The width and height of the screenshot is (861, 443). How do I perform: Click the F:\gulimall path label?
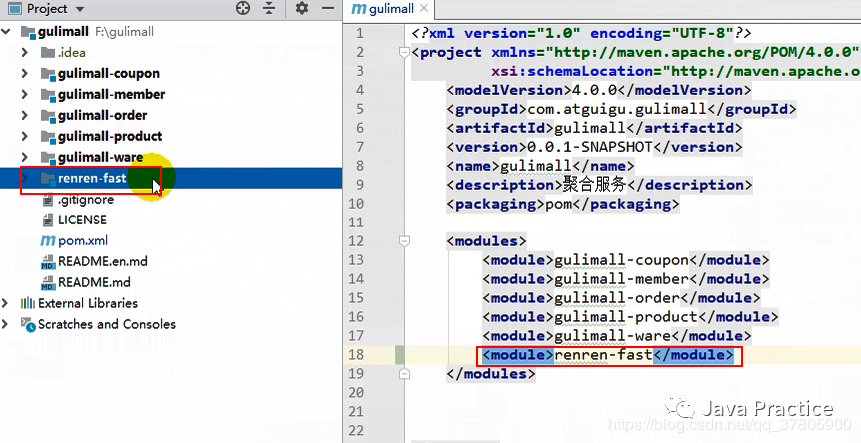point(124,32)
